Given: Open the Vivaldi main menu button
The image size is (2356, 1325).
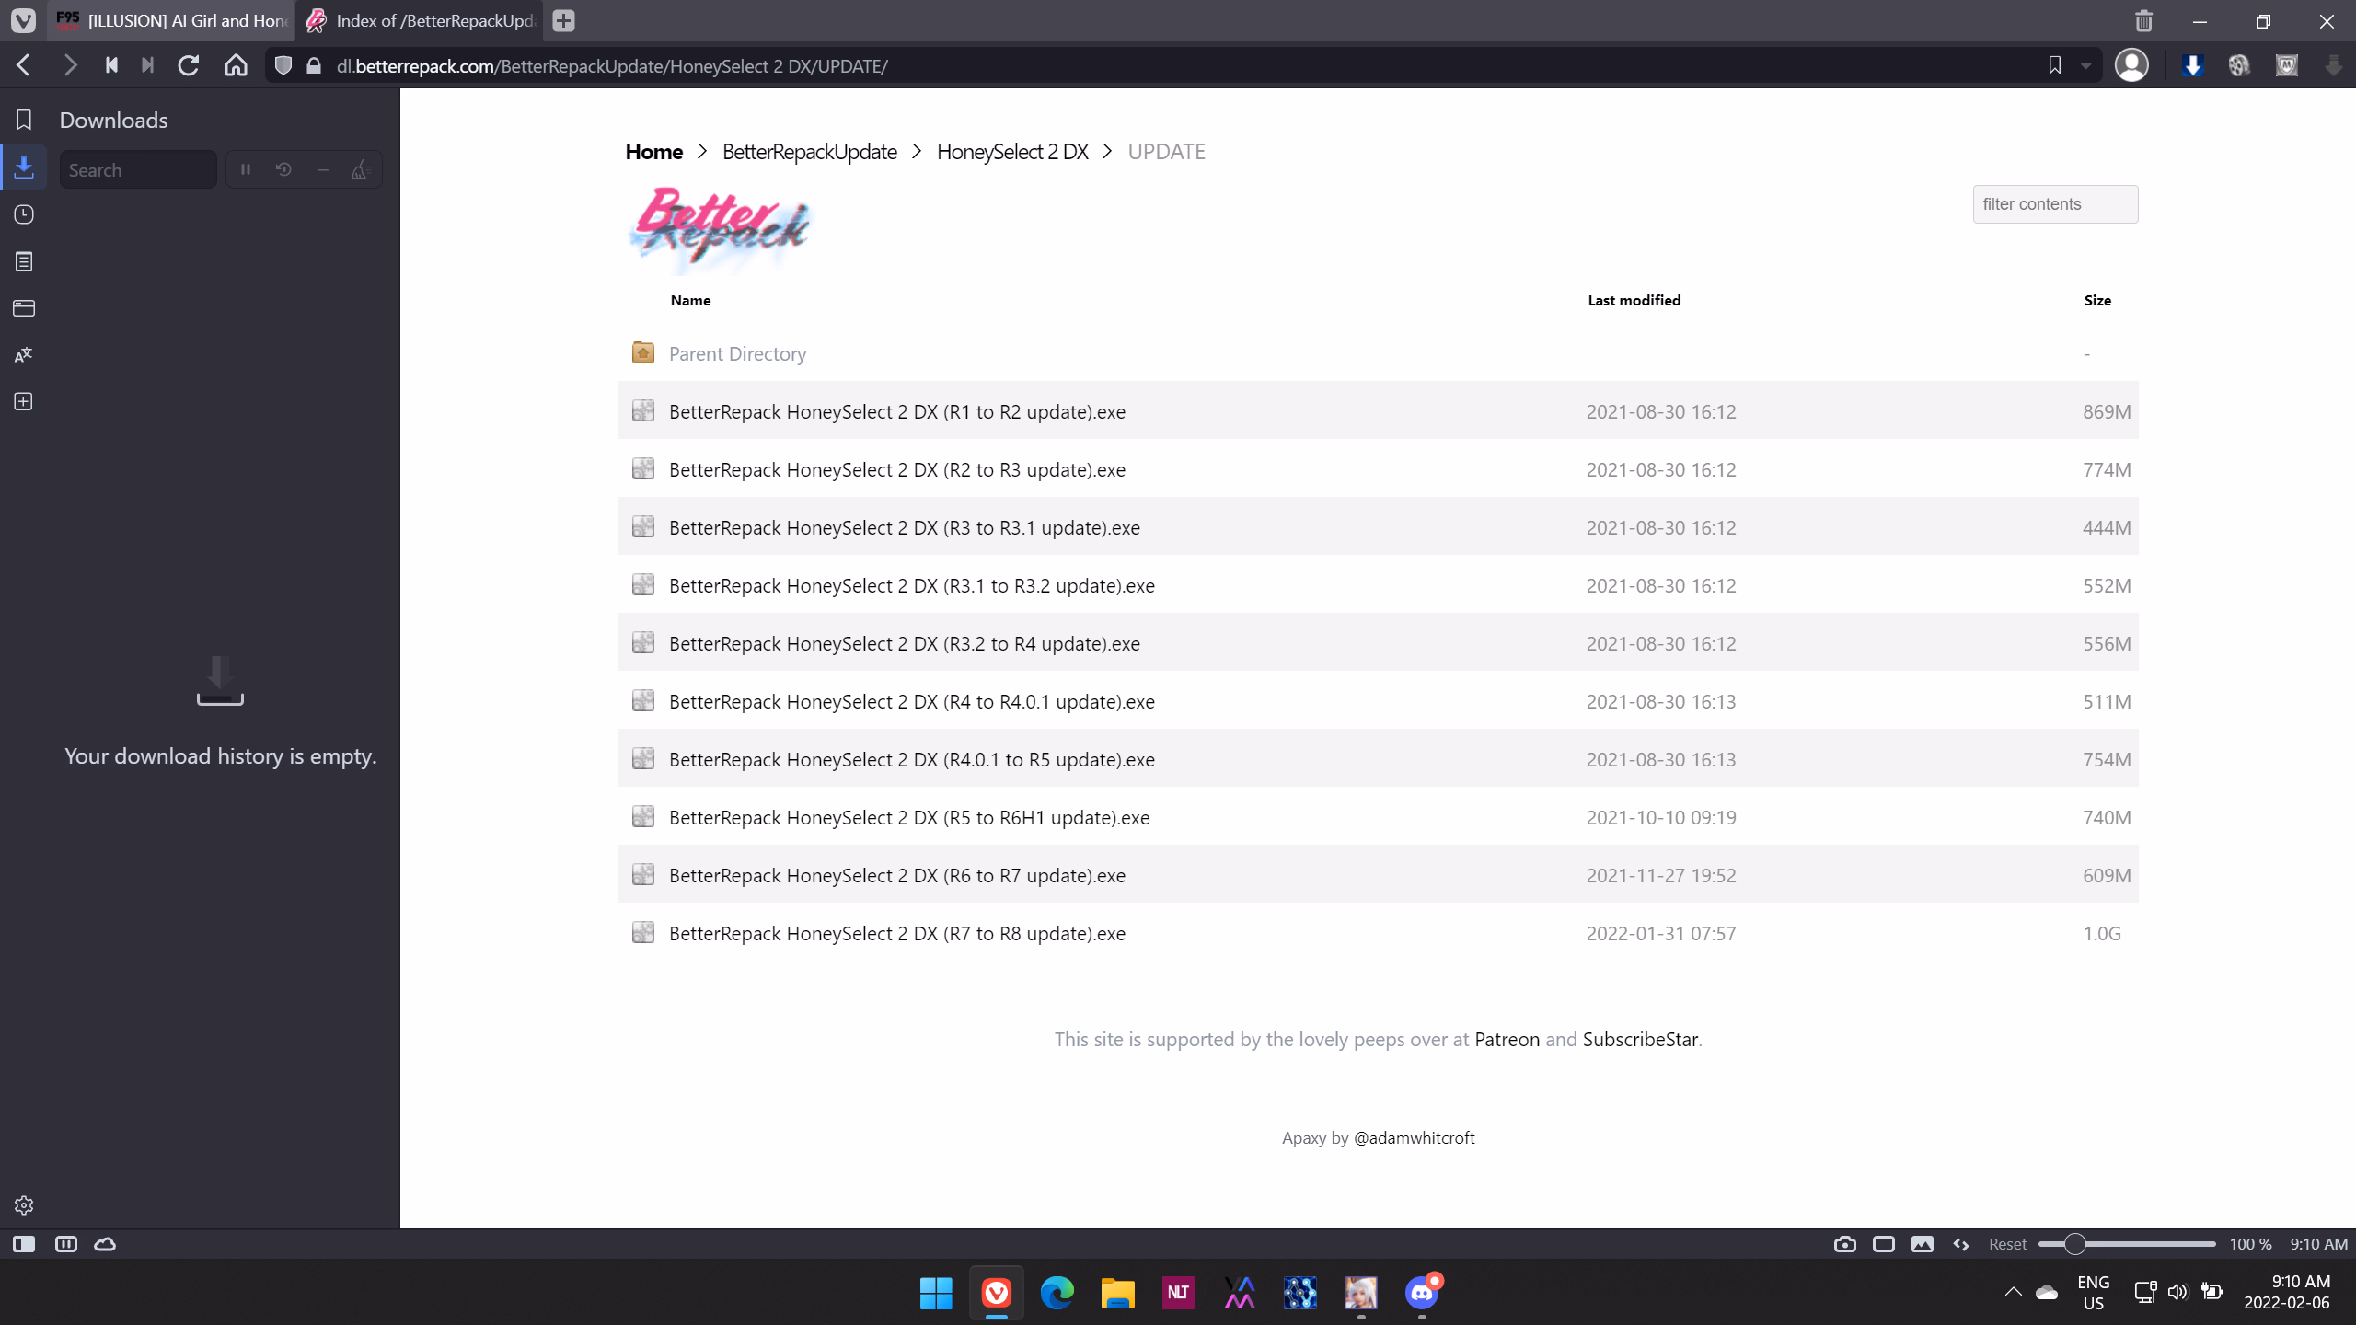Looking at the screenshot, I should point(23,20).
